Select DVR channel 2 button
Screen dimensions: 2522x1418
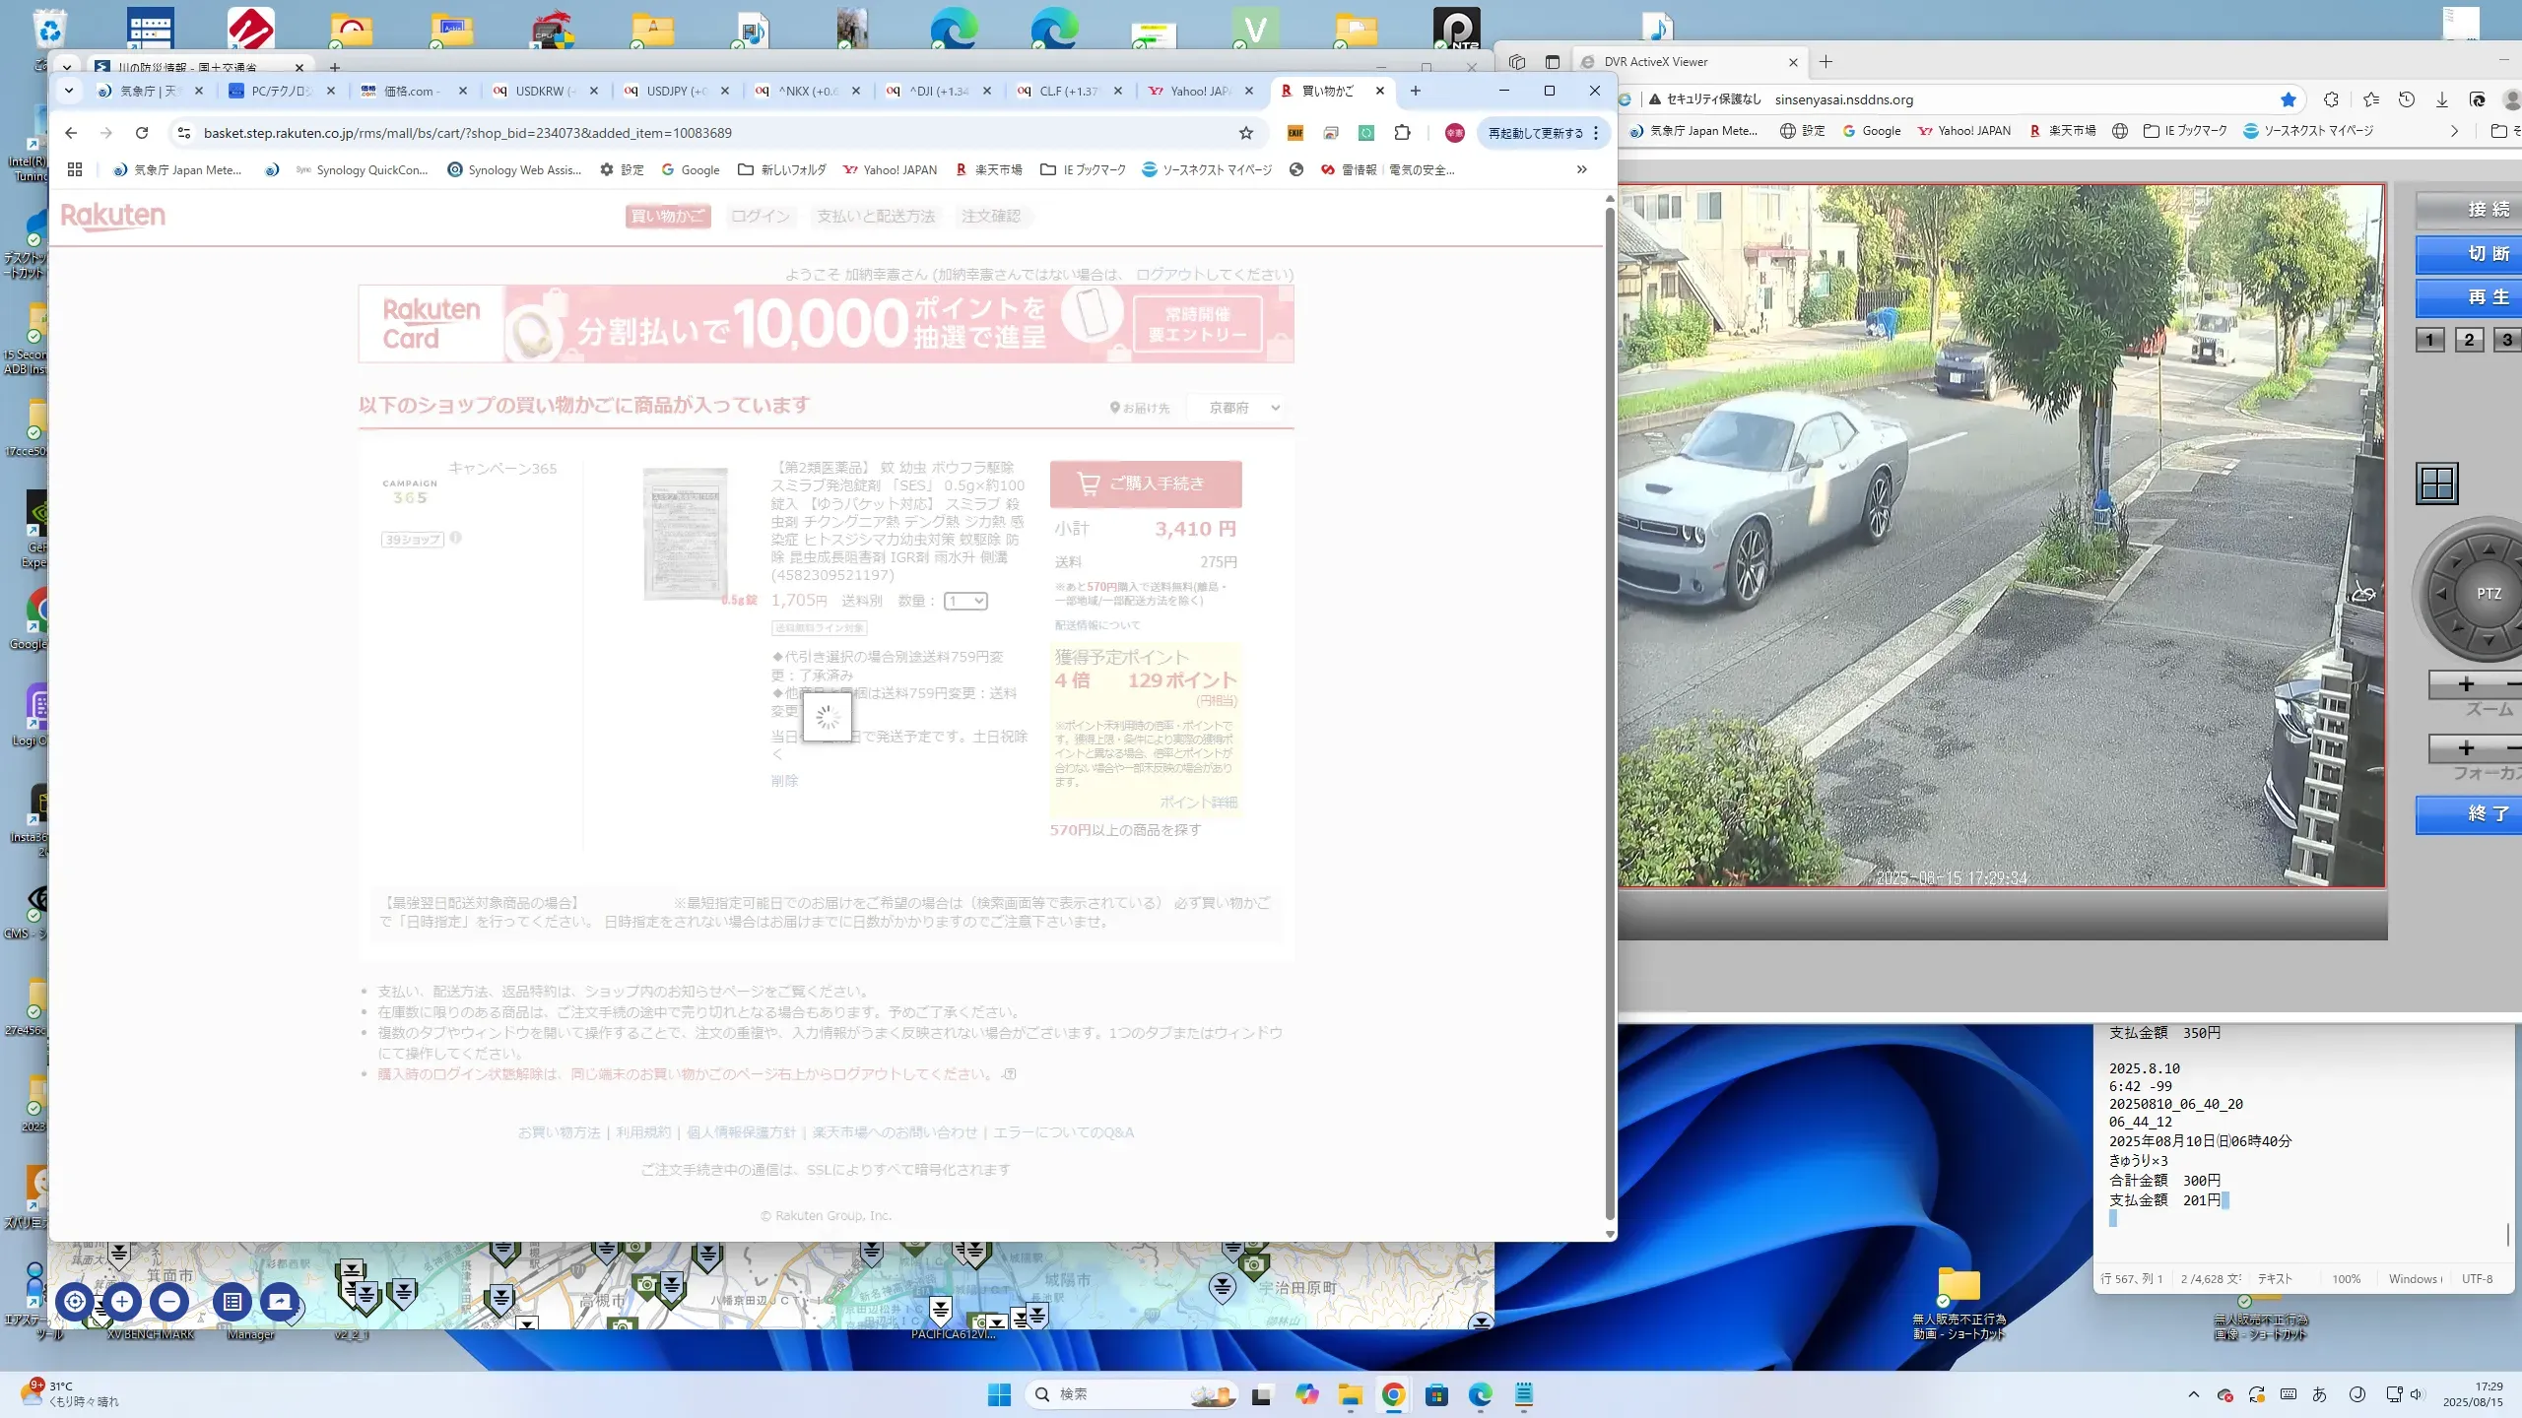pyautogui.click(x=2469, y=340)
